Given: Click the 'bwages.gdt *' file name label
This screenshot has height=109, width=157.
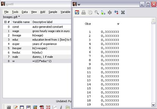Looking at the screenshot, I should [11, 17].
